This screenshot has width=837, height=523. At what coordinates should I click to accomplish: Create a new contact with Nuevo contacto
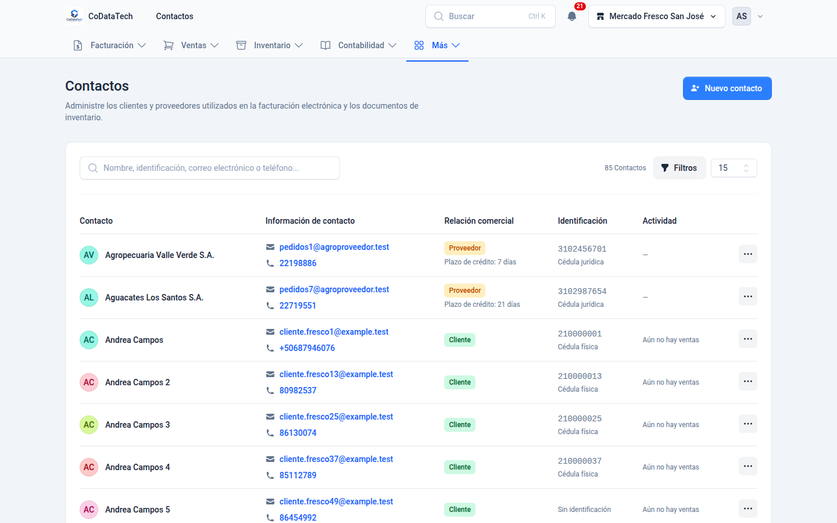(727, 88)
